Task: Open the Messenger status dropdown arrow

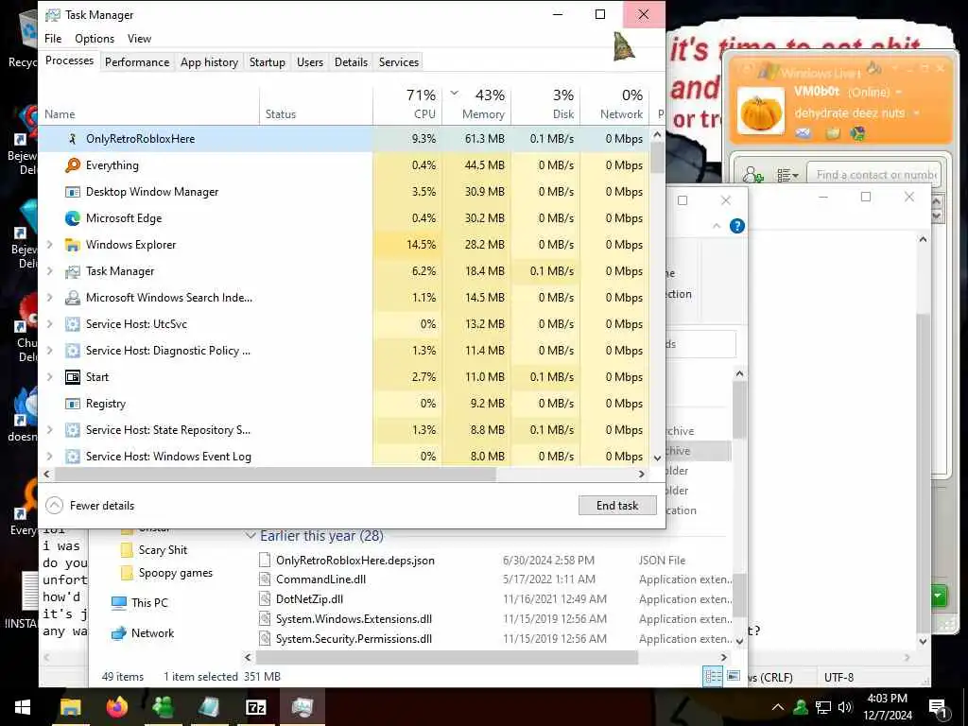Action: (898, 93)
